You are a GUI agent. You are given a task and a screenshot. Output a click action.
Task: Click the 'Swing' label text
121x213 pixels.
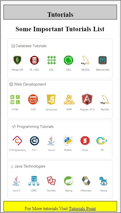[103, 190]
